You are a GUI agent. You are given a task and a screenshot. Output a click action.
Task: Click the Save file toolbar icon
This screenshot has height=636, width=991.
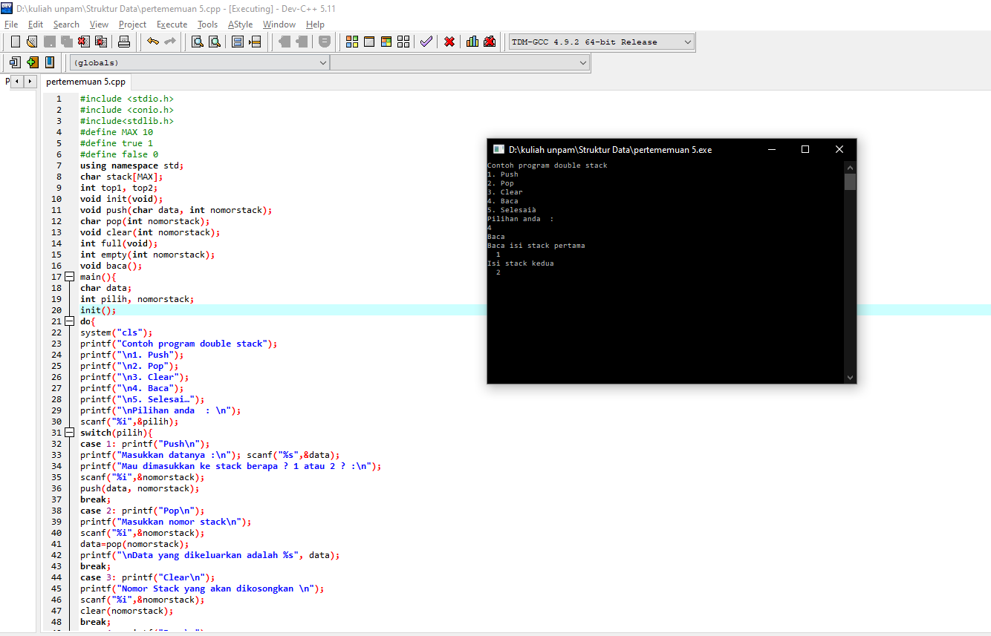coord(49,42)
